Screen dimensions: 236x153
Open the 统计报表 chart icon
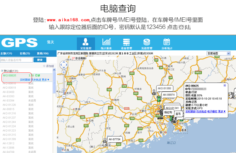[106, 42]
